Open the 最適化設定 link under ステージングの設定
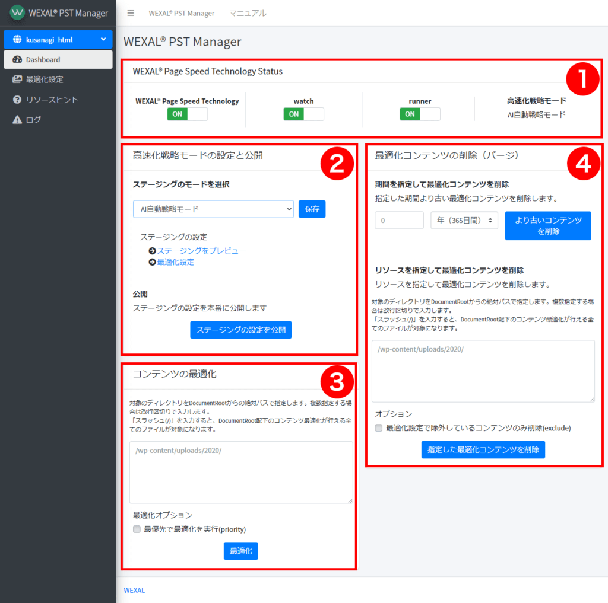 (x=176, y=262)
